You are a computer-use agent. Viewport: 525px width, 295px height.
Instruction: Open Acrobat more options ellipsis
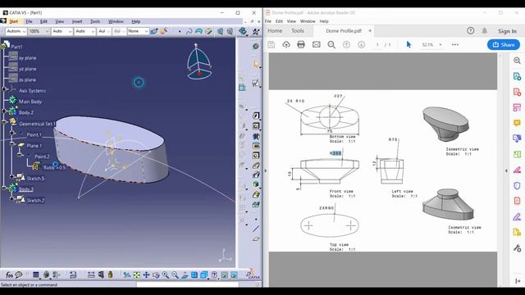coord(455,44)
